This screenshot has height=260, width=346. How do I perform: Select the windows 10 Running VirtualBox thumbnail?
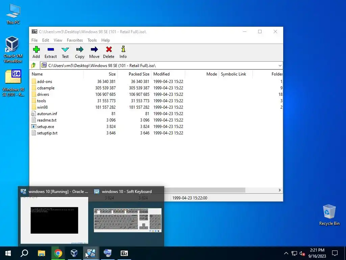54,220
